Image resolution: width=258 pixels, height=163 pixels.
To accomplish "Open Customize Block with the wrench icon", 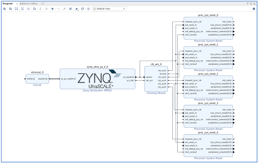I will (64, 9).
